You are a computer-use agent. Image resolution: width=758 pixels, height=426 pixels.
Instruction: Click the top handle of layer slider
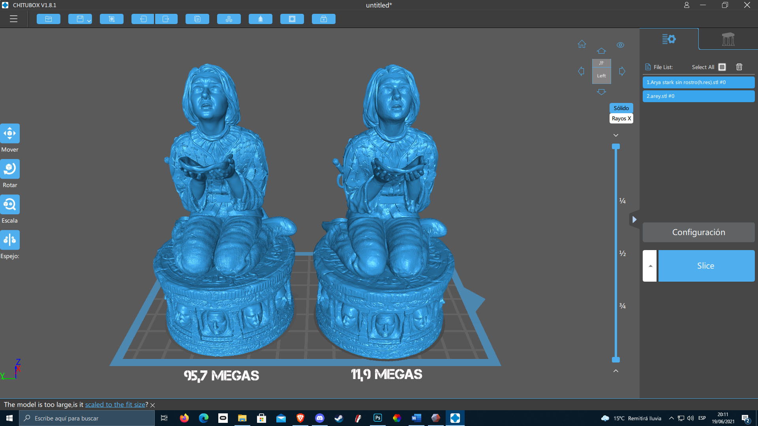point(616,146)
